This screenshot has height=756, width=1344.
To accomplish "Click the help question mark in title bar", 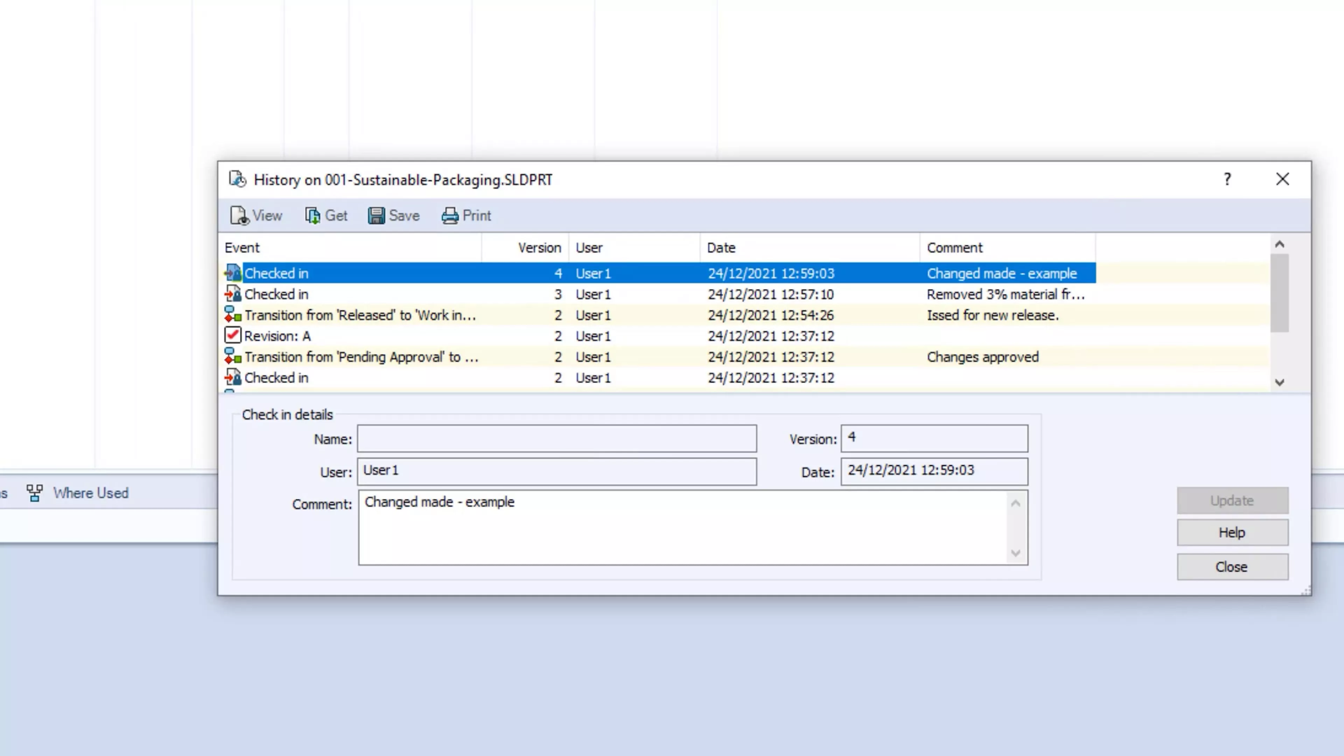I will click(x=1227, y=180).
